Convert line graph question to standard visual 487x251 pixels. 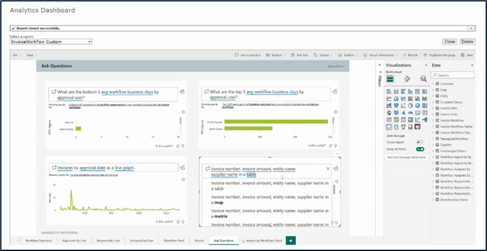[183, 168]
